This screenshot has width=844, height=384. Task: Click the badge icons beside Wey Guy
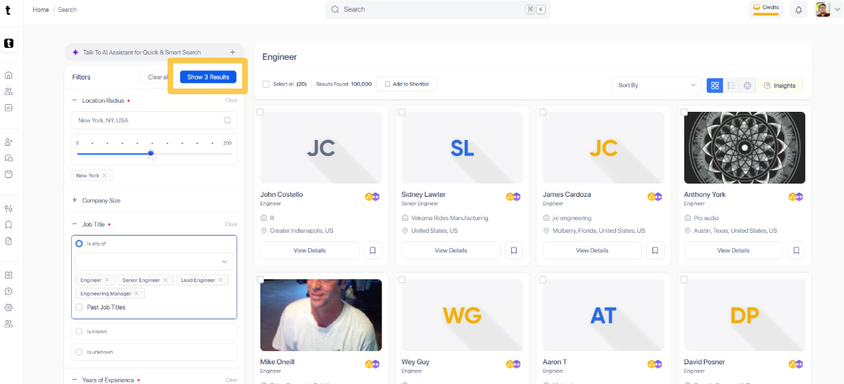point(513,364)
